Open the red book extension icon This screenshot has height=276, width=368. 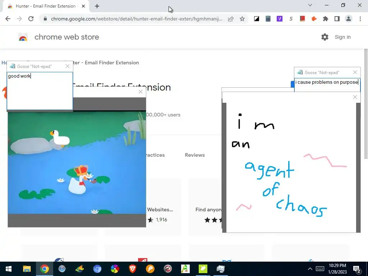pyautogui.click(x=303, y=19)
